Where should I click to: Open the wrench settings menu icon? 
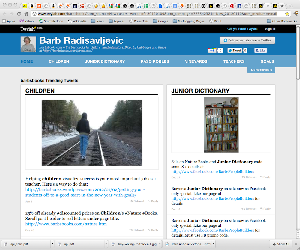click(295, 13)
